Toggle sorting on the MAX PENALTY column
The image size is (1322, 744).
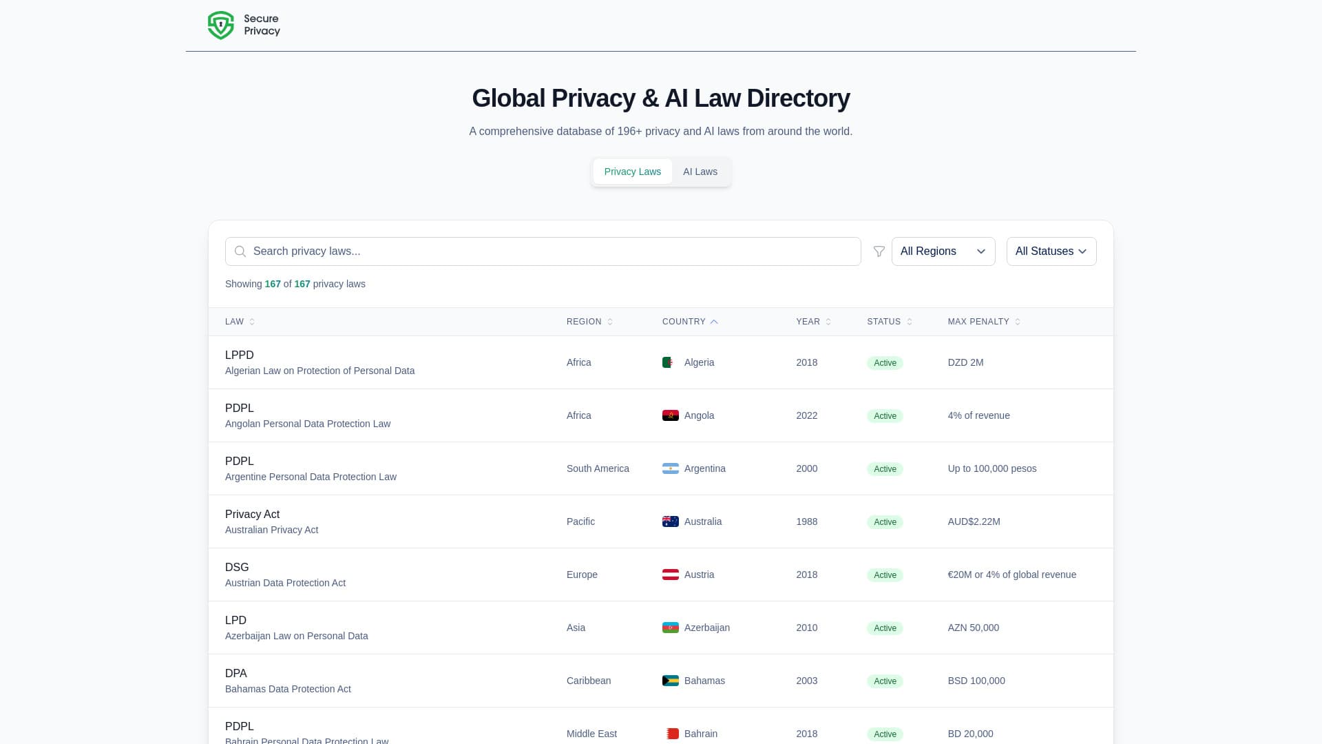point(983,322)
